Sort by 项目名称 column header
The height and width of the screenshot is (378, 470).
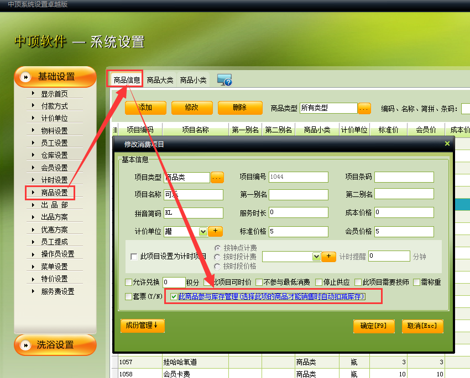(x=195, y=130)
